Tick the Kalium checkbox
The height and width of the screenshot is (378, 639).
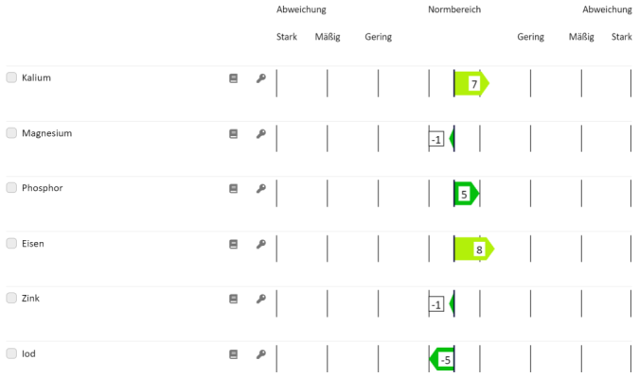coord(11,77)
